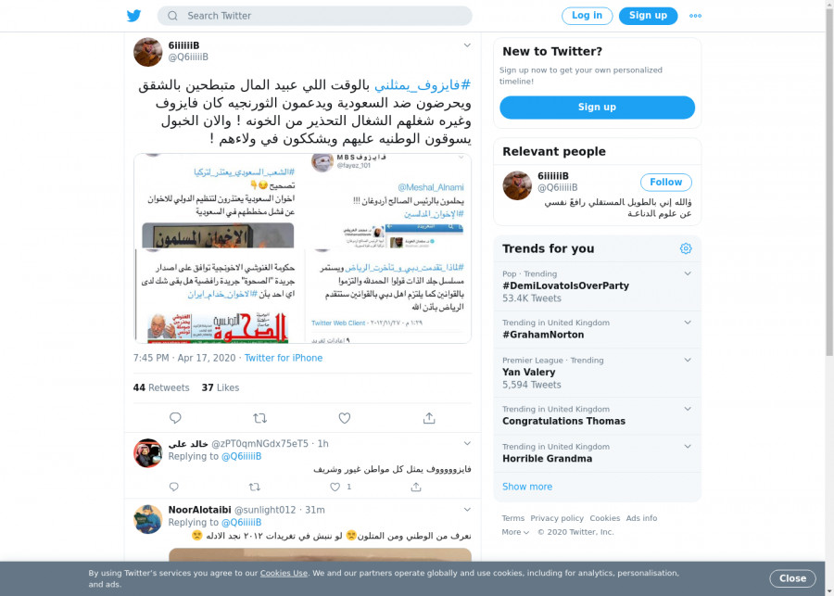The width and height of the screenshot is (834, 596).
Task: Open trends settings gear icon
Action: 686,248
